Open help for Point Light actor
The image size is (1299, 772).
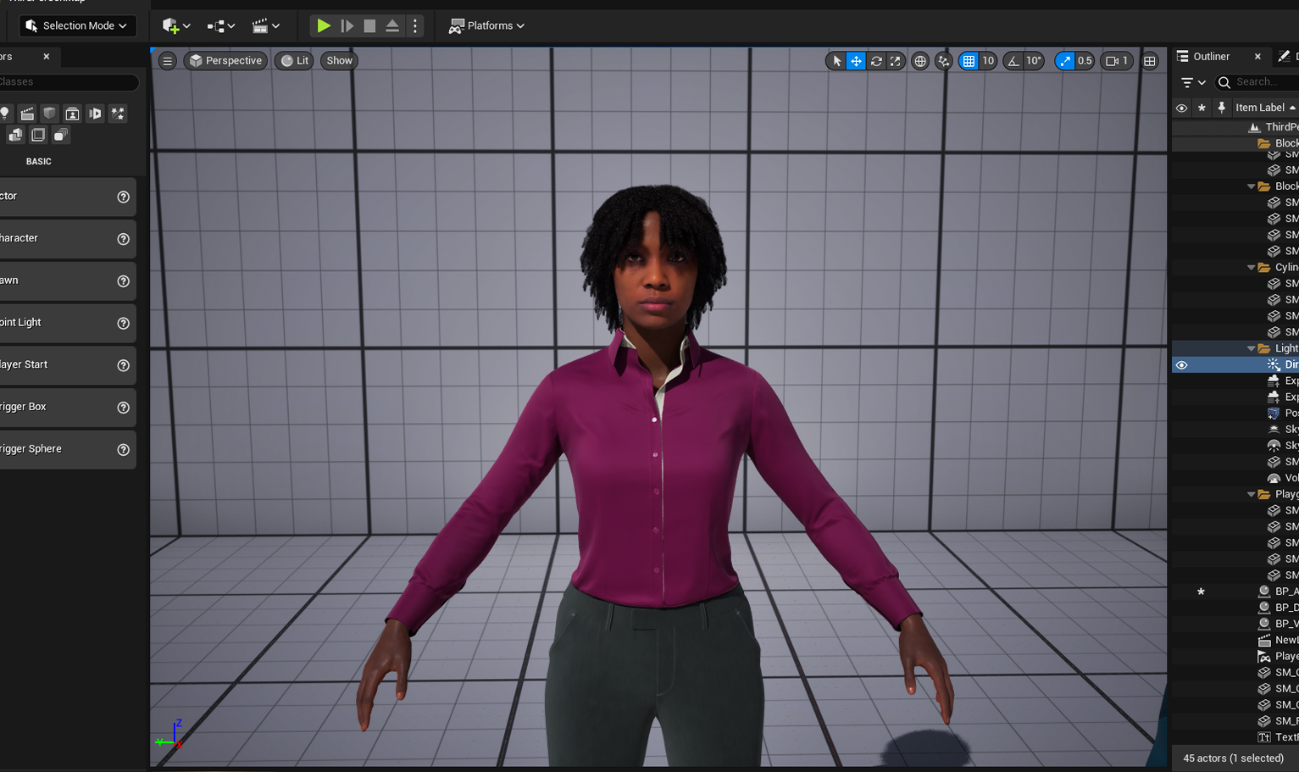click(x=123, y=323)
